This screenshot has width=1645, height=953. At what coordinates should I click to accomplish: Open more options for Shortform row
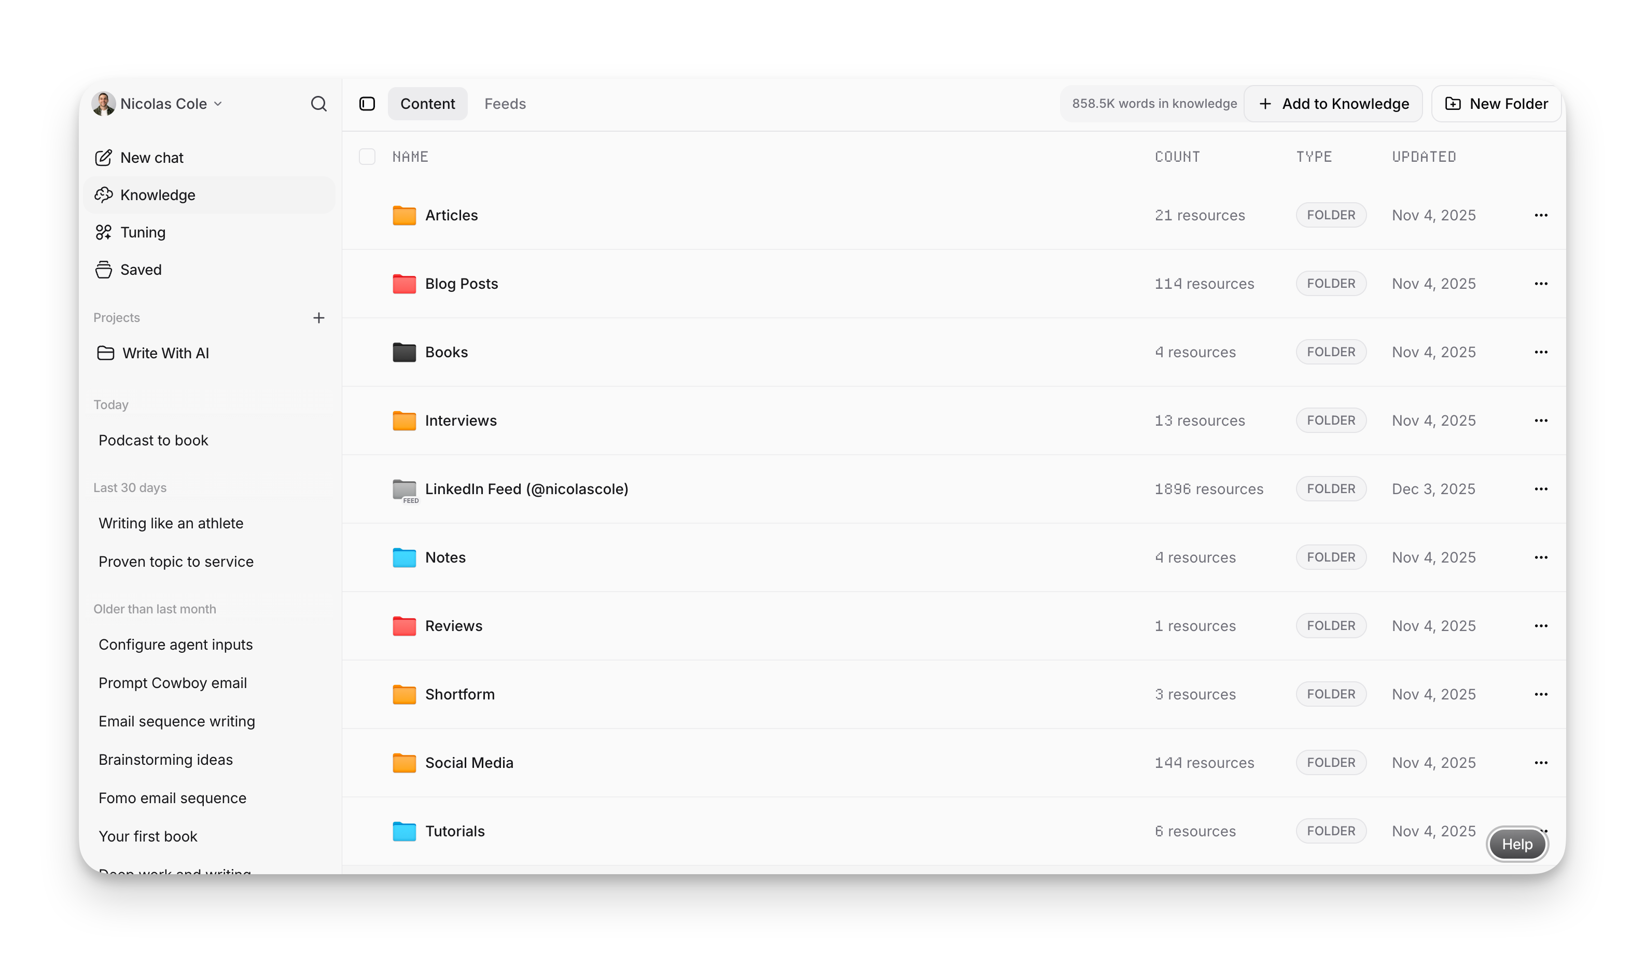[x=1541, y=694]
